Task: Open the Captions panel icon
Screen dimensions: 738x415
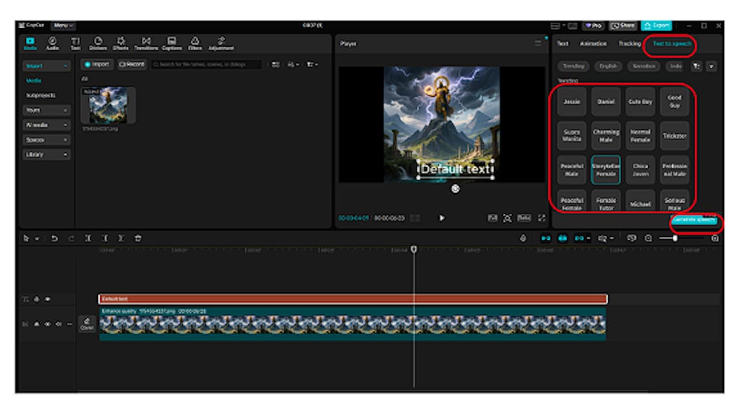Action: (171, 43)
